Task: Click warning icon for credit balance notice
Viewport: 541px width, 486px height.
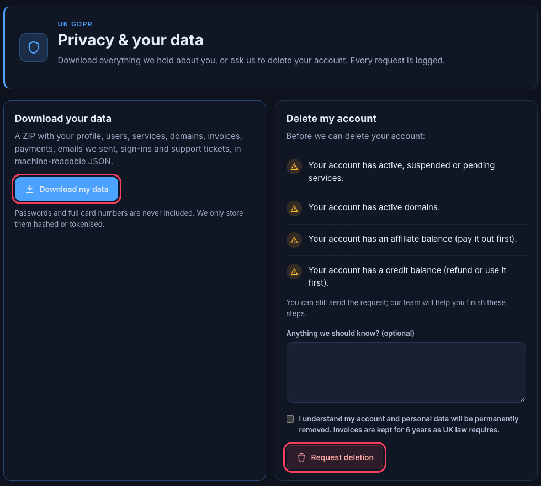Action: (x=294, y=271)
